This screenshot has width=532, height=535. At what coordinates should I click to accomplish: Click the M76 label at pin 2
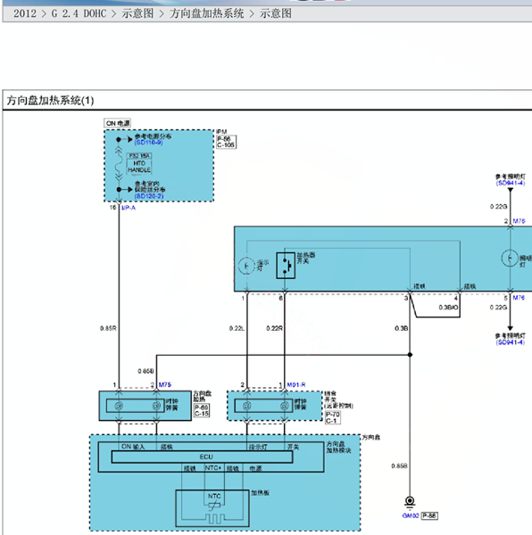pyautogui.click(x=519, y=221)
